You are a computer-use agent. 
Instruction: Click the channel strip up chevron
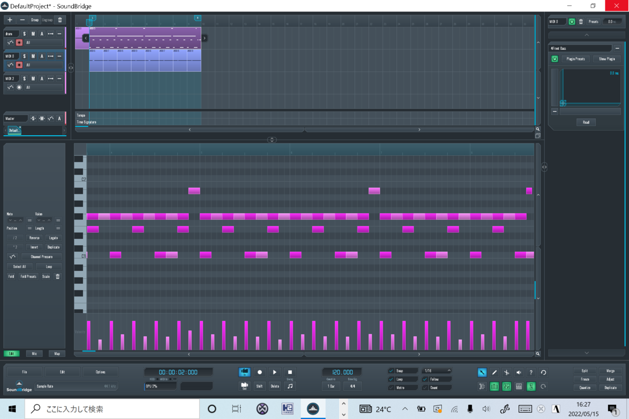(x=587, y=35)
